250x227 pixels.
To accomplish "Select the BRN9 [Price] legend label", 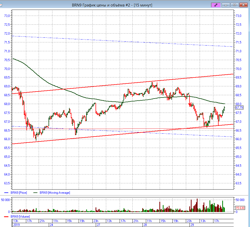I will coord(18,193).
